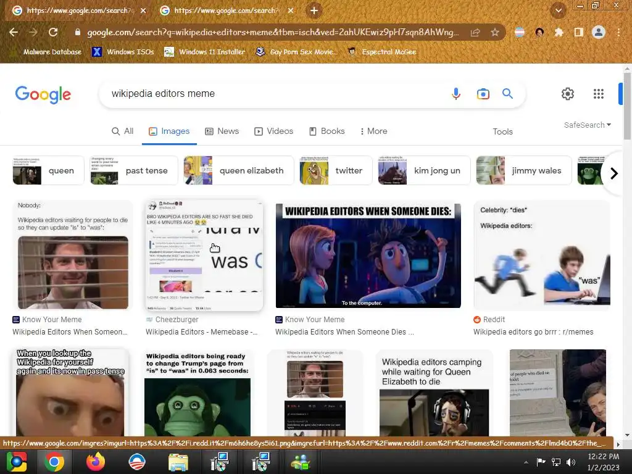The image size is (632, 474).
Task: Switch to the Books tab
Action: (x=327, y=131)
